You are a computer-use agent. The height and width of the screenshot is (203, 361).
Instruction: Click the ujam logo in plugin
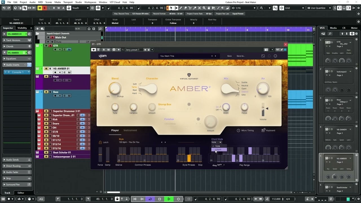tap(103, 56)
